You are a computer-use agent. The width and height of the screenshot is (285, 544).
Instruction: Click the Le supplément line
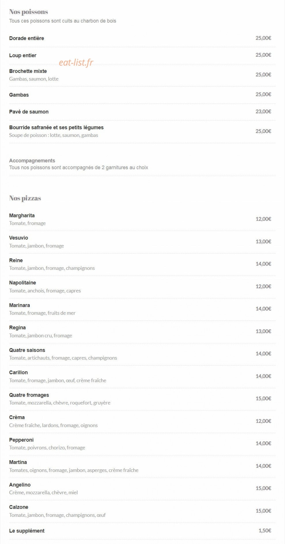click(x=142, y=531)
